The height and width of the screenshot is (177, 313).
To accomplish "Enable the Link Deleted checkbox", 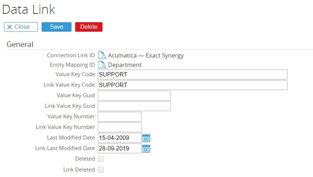I will click(100, 170).
